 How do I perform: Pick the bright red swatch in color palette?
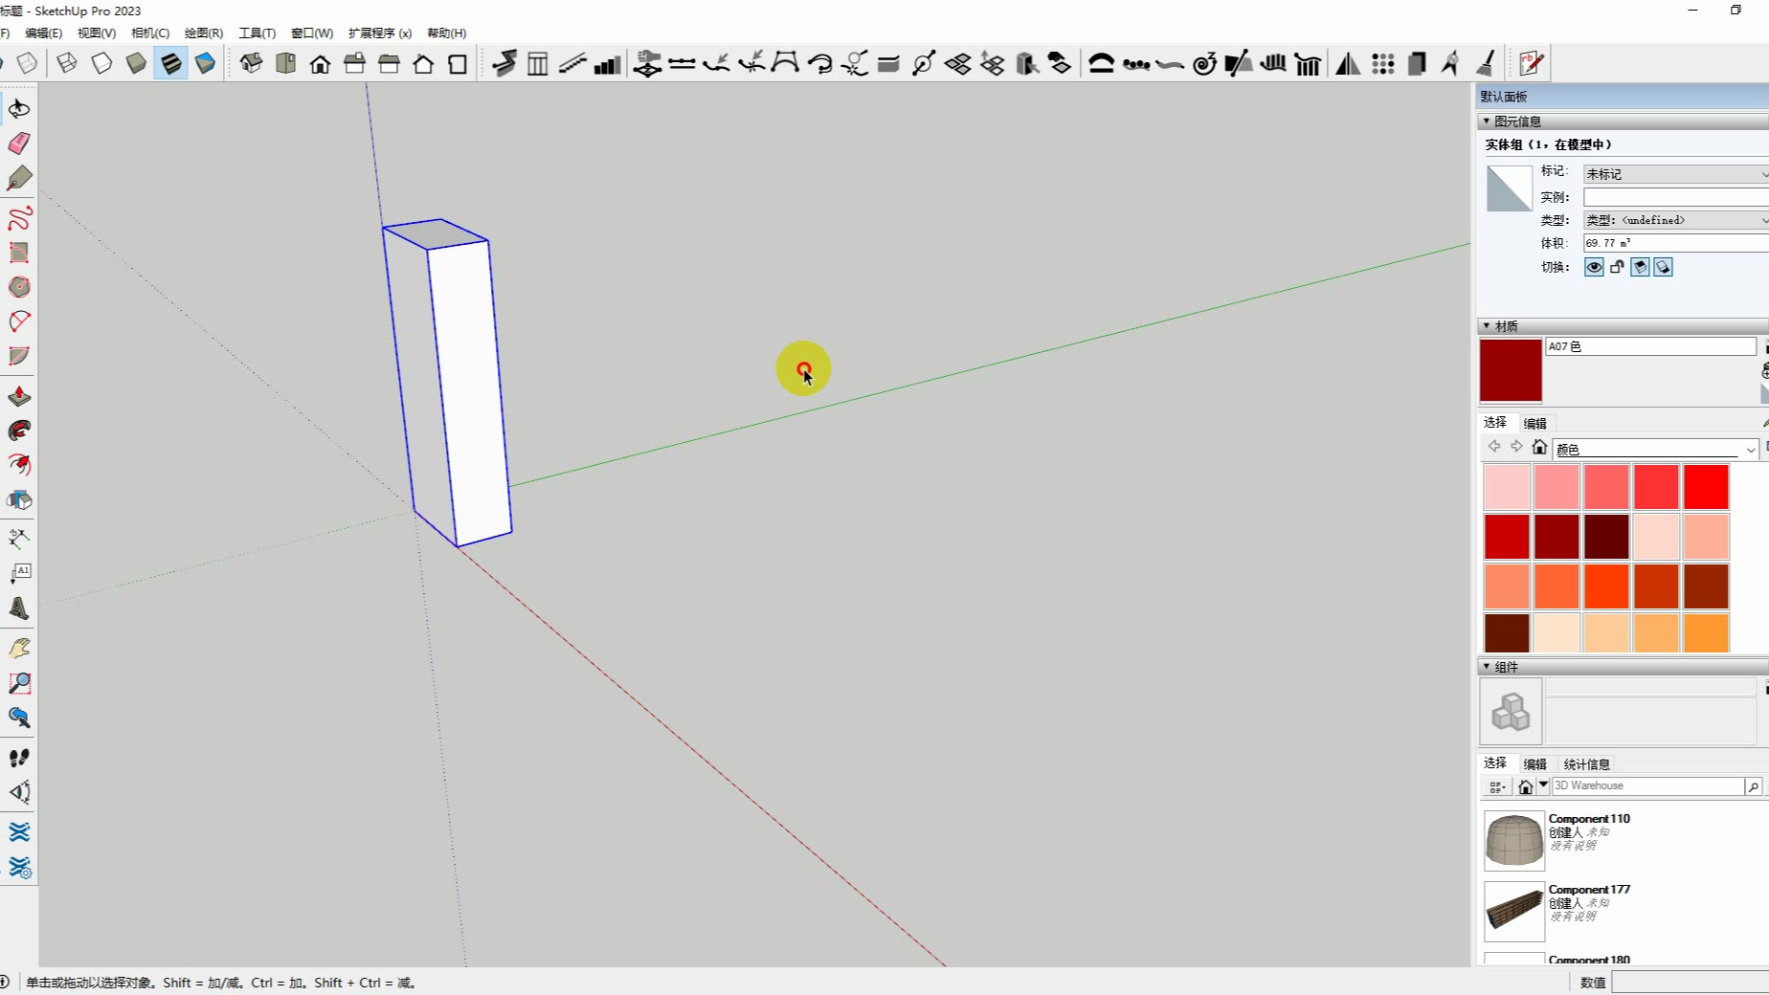(x=1705, y=487)
